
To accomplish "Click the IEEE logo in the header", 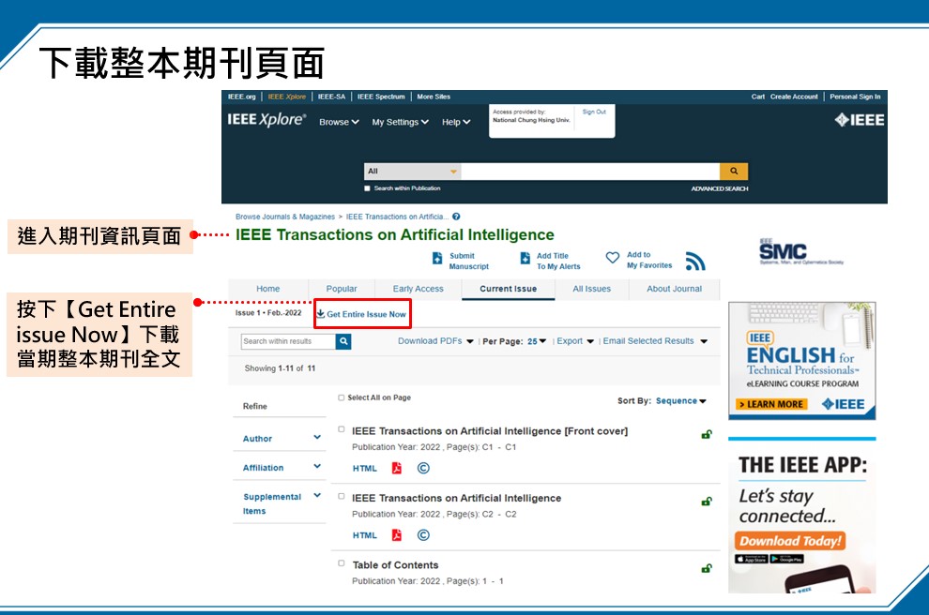I will pos(859,120).
